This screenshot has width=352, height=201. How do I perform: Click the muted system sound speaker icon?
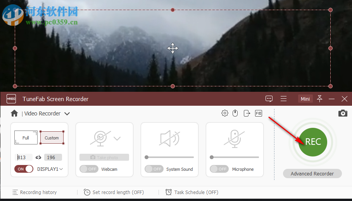tap(169, 138)
